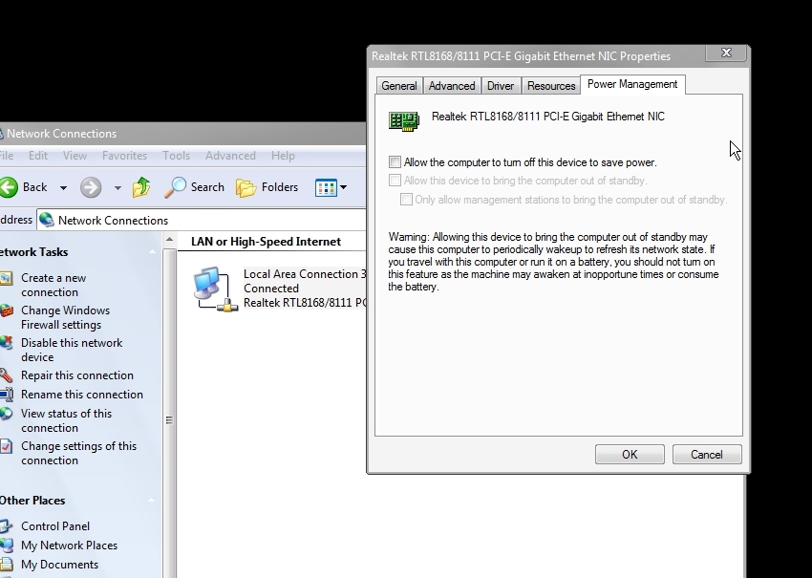Click 'Change Windows Firewall settings' link text
Image resolution: width=812 pixels, height=578 pixels.
pyautogui.click(x=65, y=317)
